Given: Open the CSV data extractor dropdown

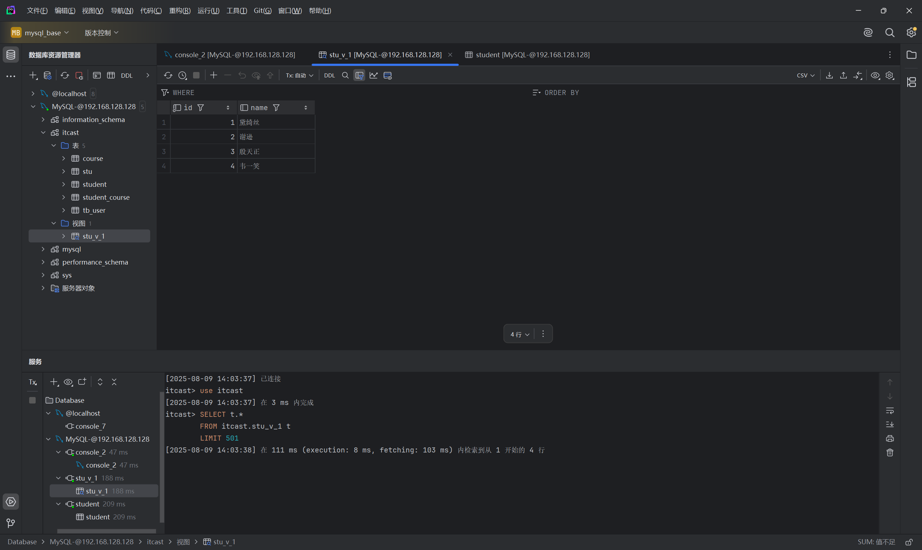Looking at the screenshot, I should (805, 75).
